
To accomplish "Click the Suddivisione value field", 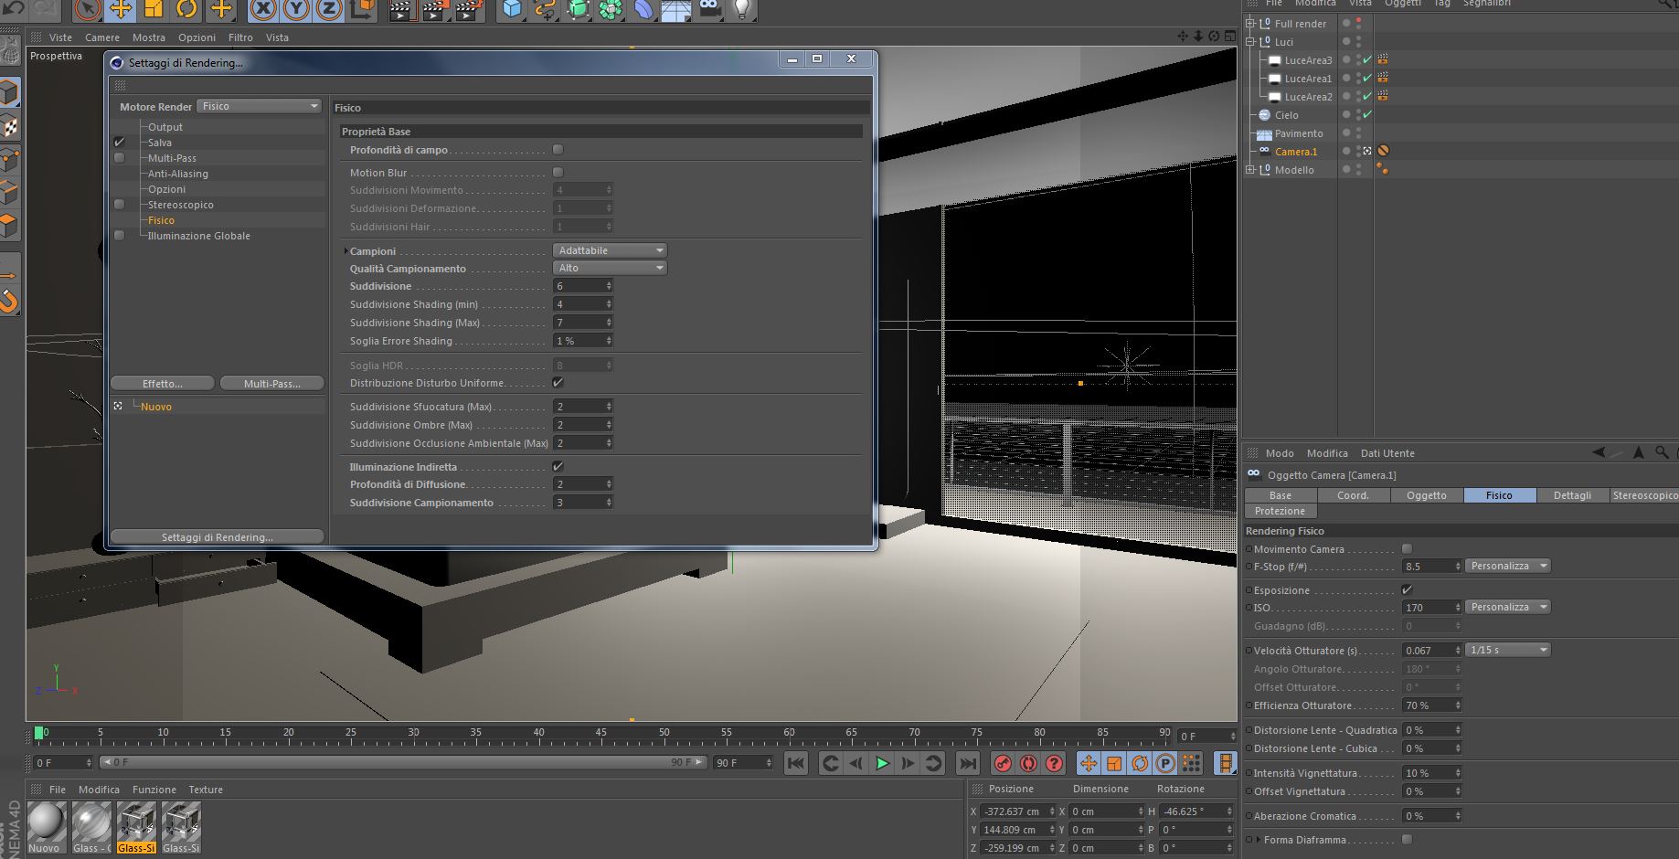I will click(582, 286).
